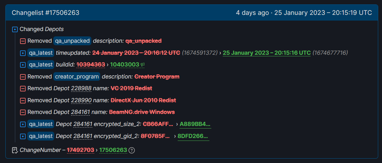The image size is (382, 163).
Task: Open Depot 228988 link
Action: point(81,88)
